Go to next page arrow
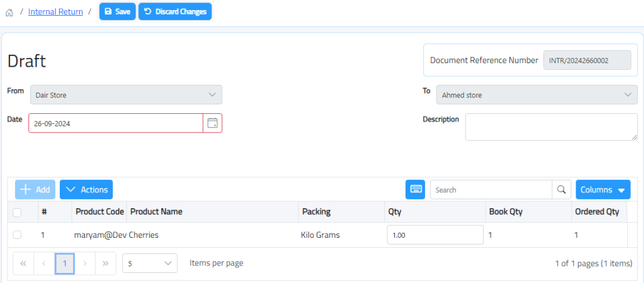The image size is (644, 283). click(x=85, y=264)
